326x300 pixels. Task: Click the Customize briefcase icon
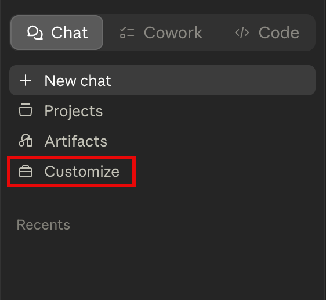(x=26, y=172)
